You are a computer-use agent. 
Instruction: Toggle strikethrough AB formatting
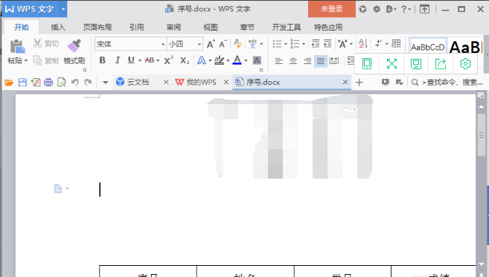150,60
